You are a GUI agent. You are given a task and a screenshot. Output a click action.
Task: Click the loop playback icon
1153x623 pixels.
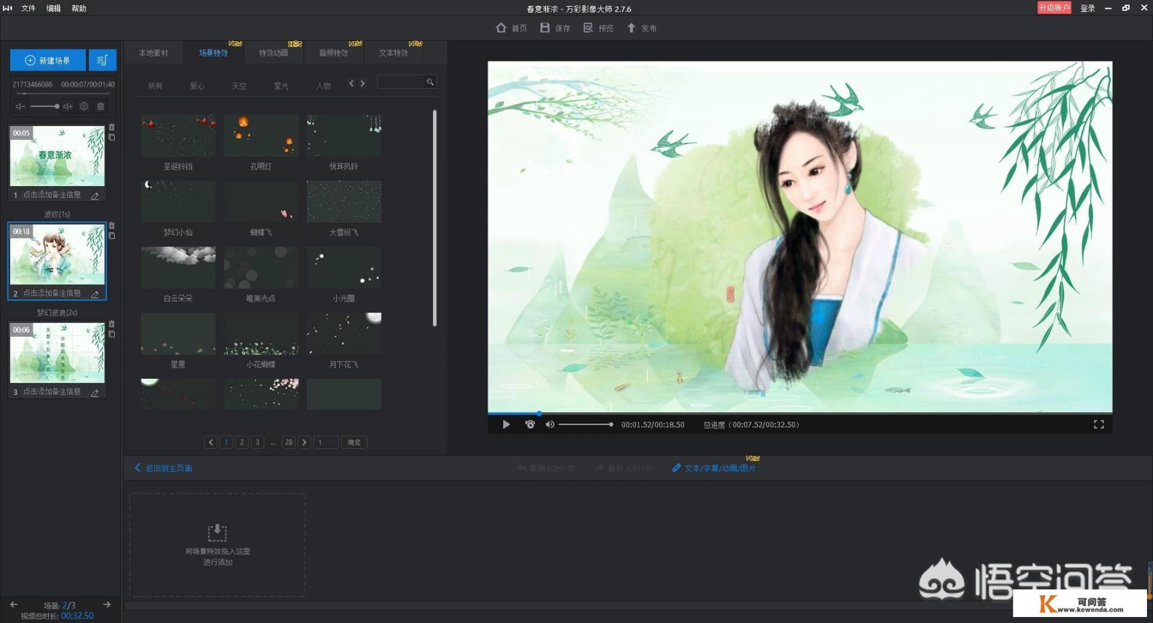click(x=530, y=424)
